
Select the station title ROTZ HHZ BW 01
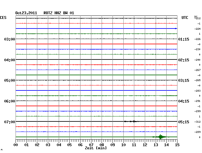(59, 13)
